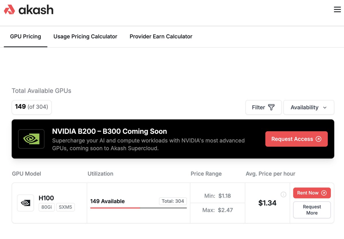344x239 pixels.
Task: Expand the Availability dropdown
Action: [x=309, y=107]
